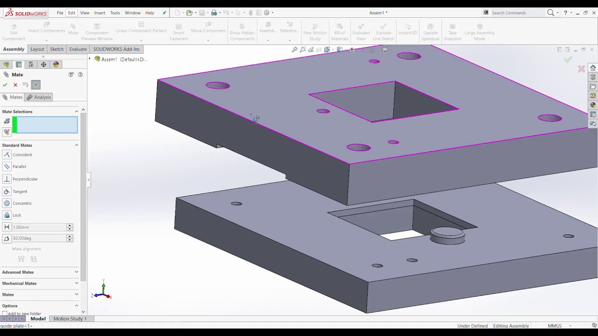Switch to the Analysis tab
Image resolution: width=598 pixels, height=336 pixels.
[x=38, y=97]
